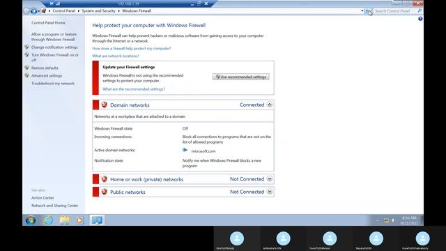The image size is (446, 251).
Task: Expand dropdown arrow after System and Security breadcrumb
Action: coord(119,11)
